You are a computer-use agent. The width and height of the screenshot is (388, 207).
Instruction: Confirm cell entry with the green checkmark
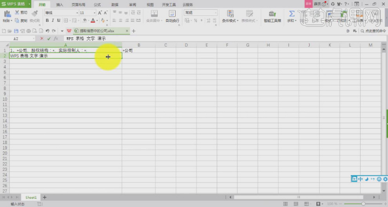(49, 38)
